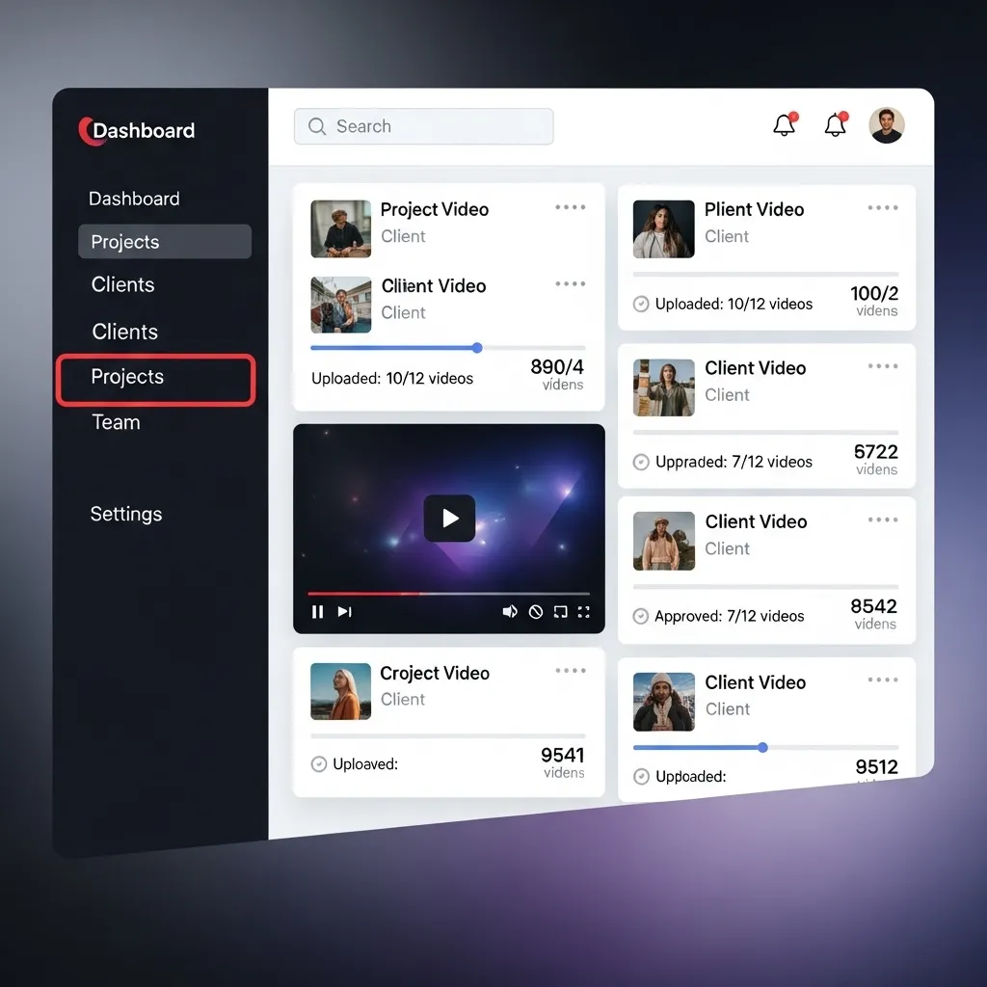Click the Plient Video title

point(754,209)
